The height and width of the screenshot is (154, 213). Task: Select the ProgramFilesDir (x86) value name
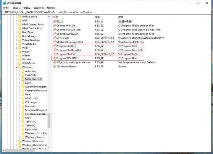click(69, 50)
